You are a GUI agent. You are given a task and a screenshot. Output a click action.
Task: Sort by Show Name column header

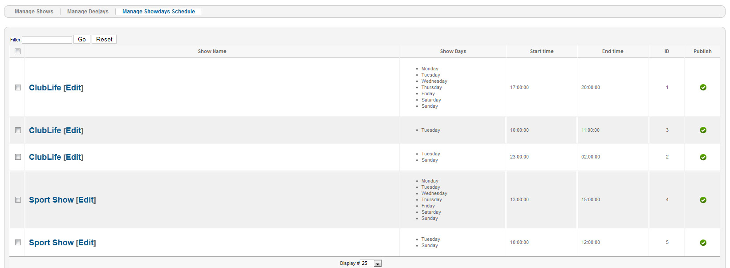212,51
